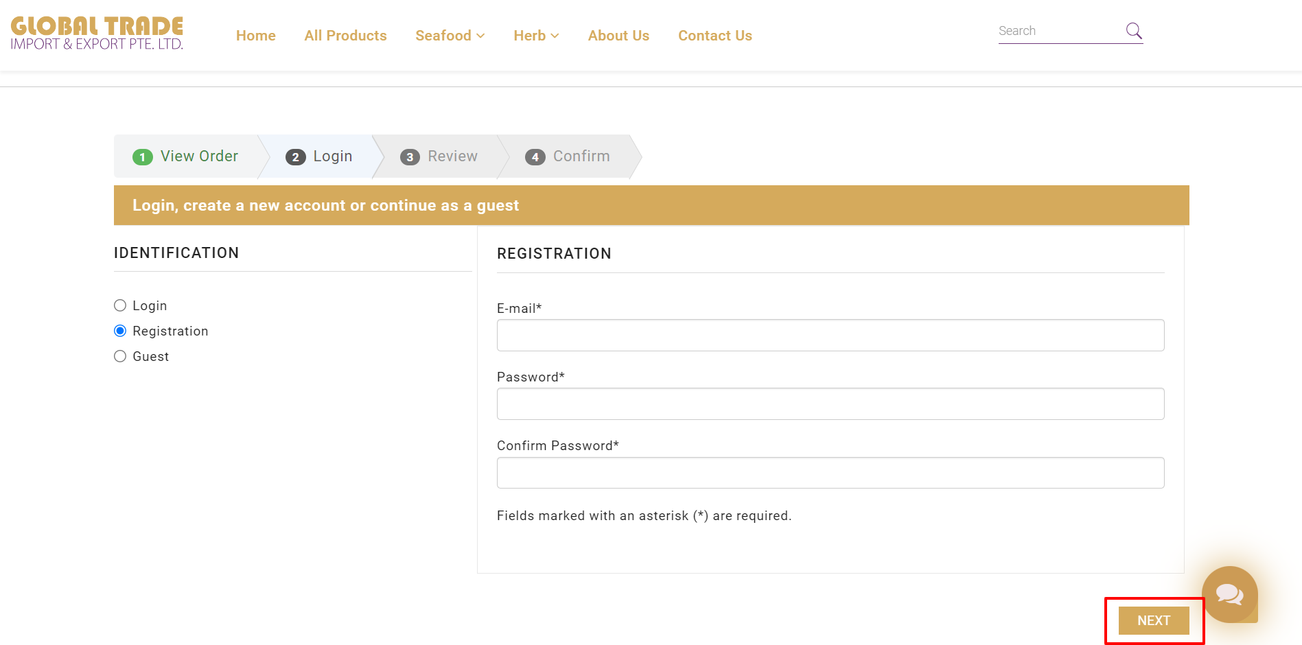
Task: Click the search magnifying glass icon
Action: pyautogui.click(x=1133, y=31)
